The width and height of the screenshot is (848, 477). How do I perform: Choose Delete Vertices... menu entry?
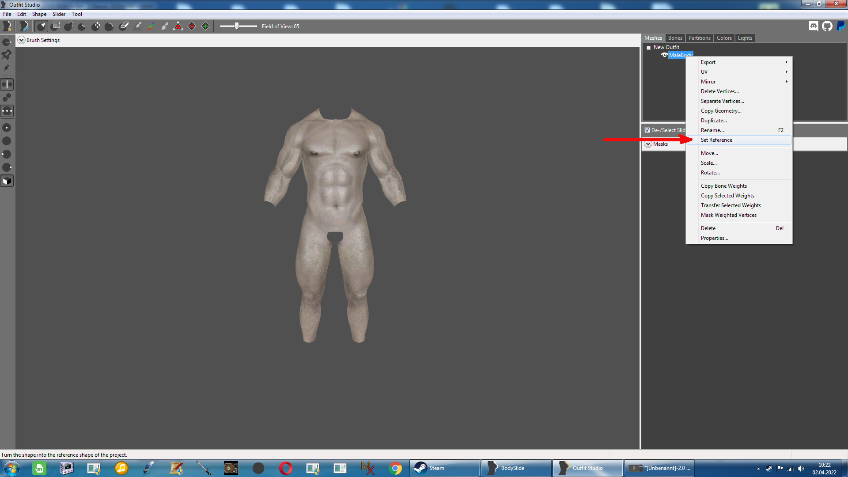point(739,91)
